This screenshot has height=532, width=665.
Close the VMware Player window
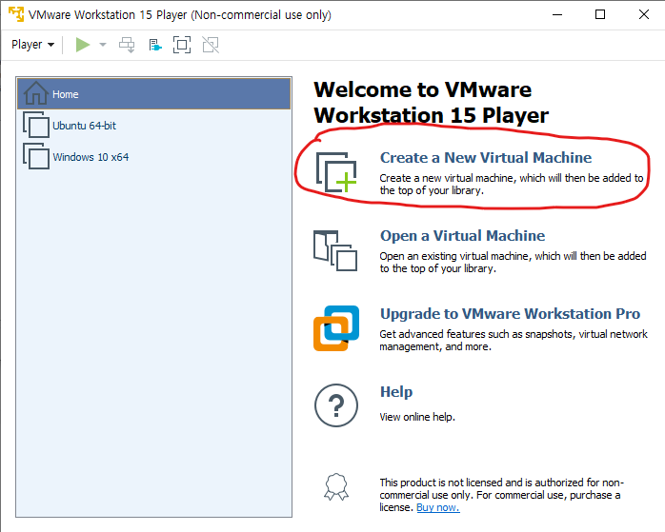[x=644, y=14]
